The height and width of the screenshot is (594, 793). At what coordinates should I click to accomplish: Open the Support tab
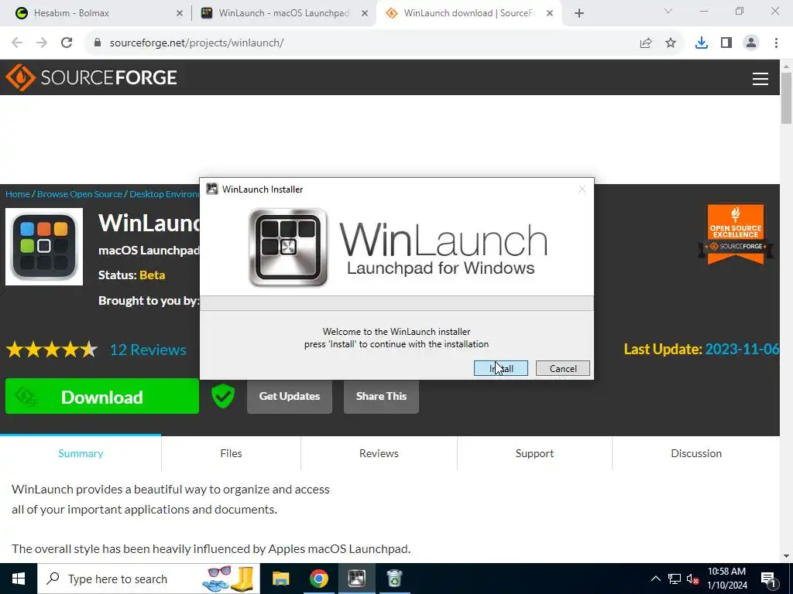[534, 453]
